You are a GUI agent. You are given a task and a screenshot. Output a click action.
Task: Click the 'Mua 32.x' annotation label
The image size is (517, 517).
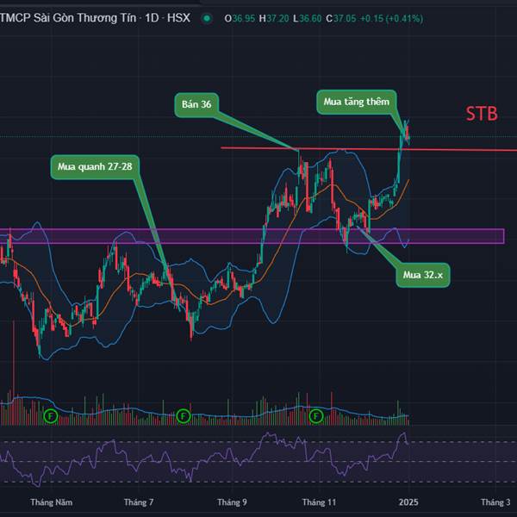point(423,275)
